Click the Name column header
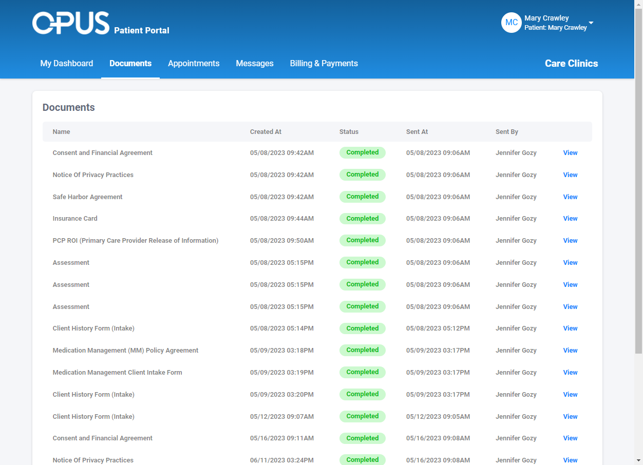This screenshot has height=465, width=643. pos(61,132)
